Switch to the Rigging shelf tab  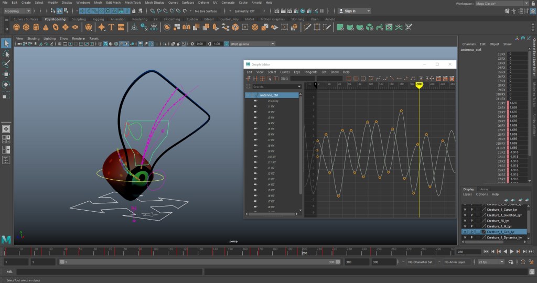[98, 19]
